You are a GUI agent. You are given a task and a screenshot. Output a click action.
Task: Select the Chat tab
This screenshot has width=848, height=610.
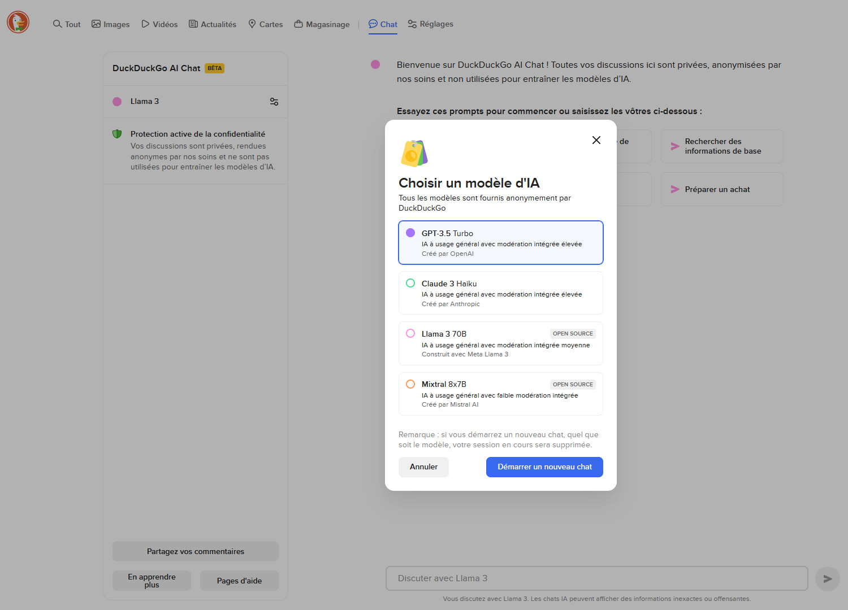(383, 24)
